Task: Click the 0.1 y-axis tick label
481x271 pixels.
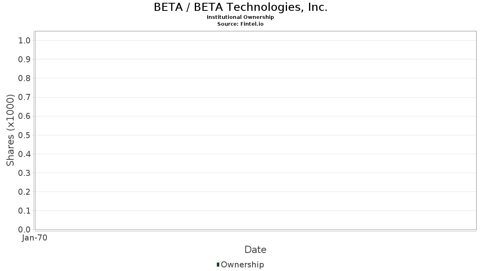Action: (x=24, y=211)
